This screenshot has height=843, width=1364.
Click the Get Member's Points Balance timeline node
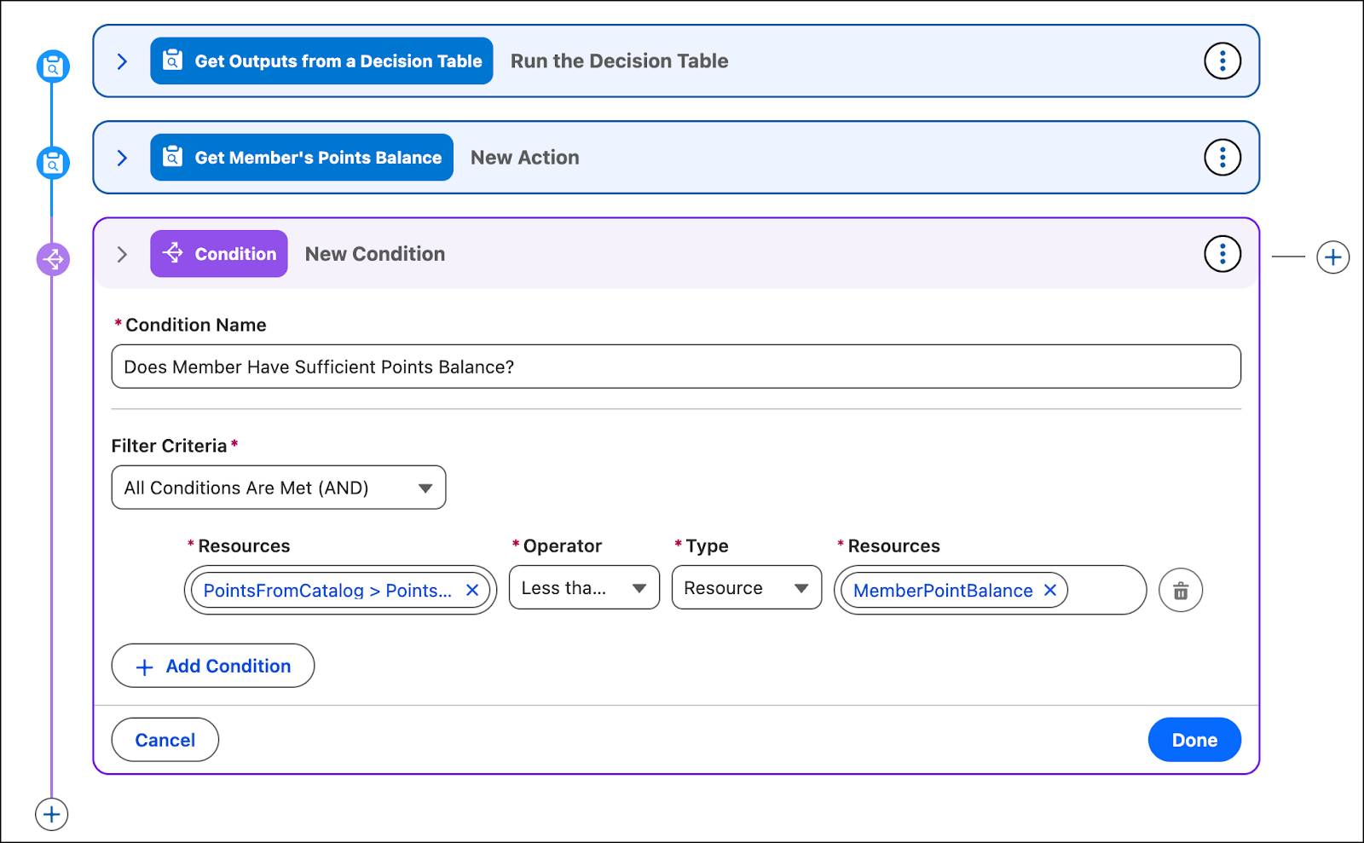[53, 163]
